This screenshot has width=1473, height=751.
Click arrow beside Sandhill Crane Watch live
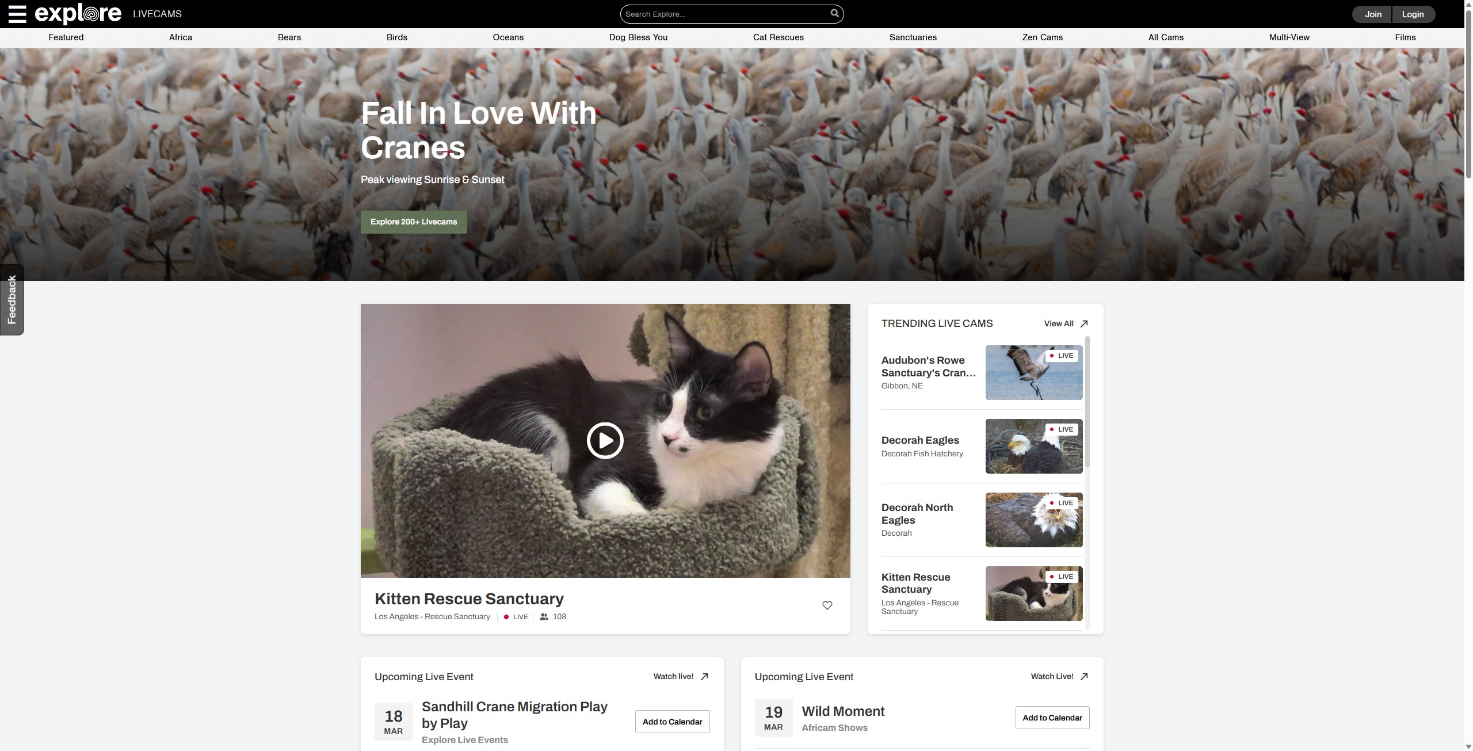[x=704, y=677]
